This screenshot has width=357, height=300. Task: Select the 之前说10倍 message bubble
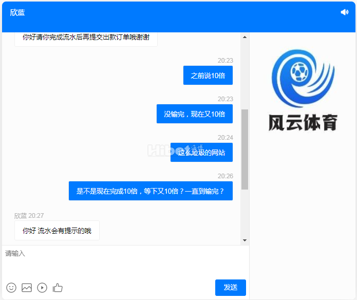(208, 76)
